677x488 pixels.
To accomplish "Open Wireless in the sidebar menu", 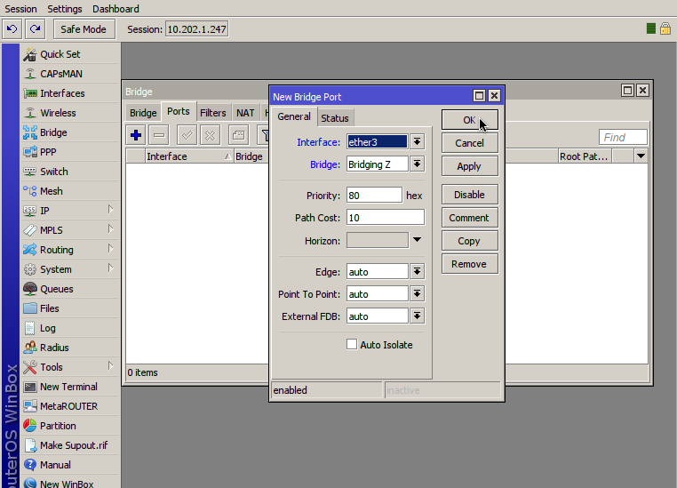I will 71,113.
